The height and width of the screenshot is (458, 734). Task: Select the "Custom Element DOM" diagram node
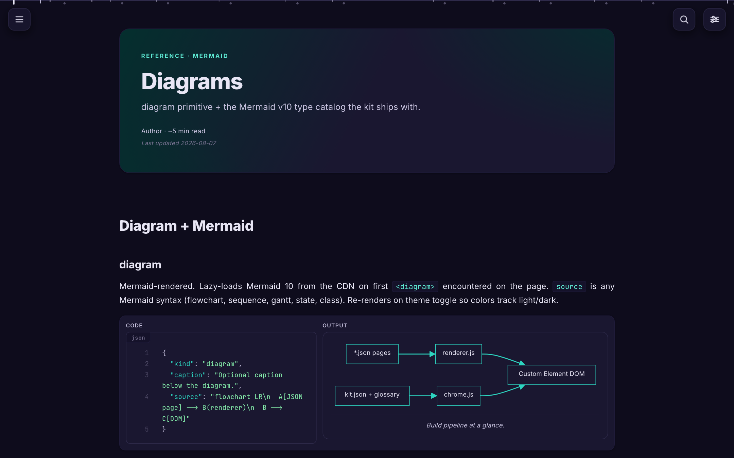552,375
